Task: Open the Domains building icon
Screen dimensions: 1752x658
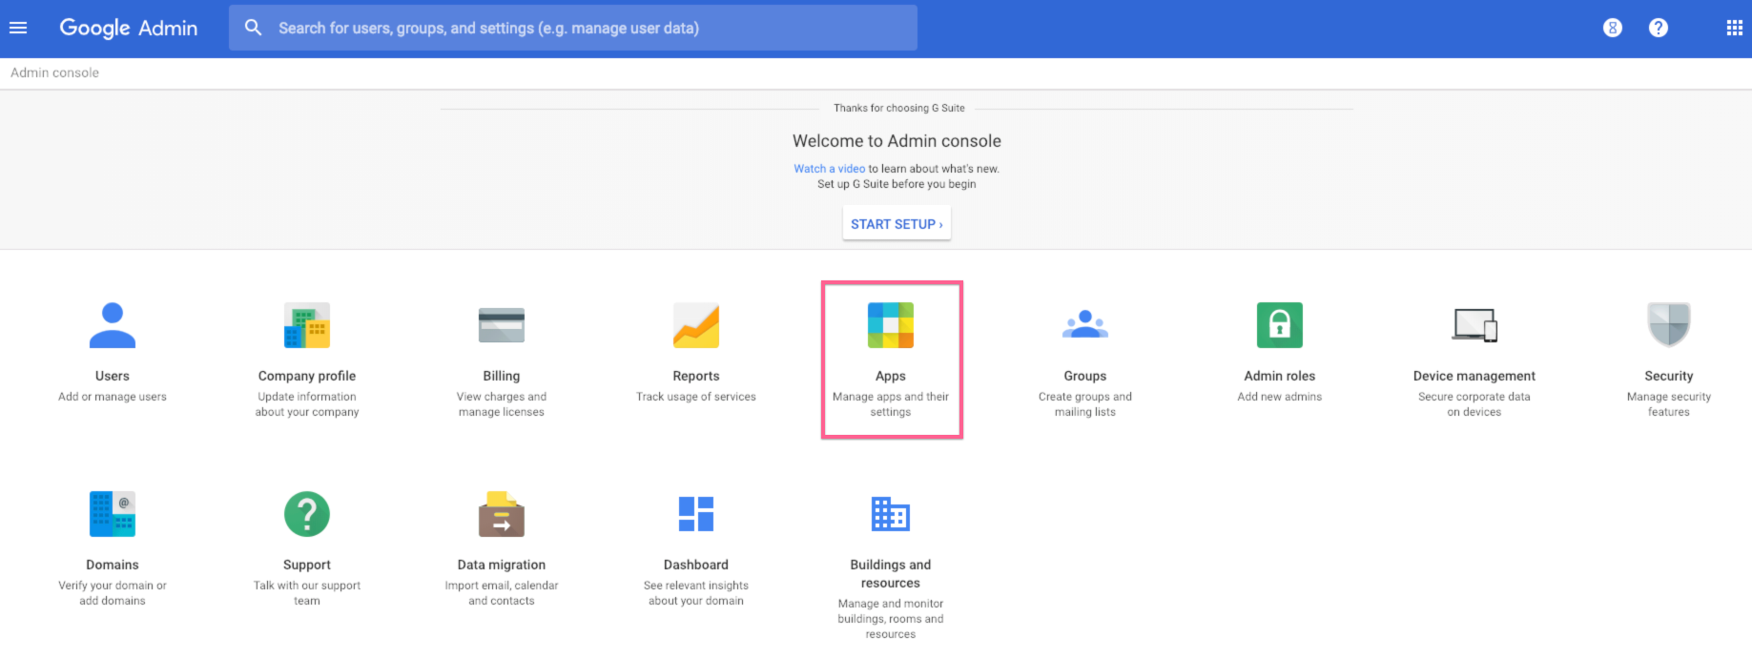Action: (113, 514)
